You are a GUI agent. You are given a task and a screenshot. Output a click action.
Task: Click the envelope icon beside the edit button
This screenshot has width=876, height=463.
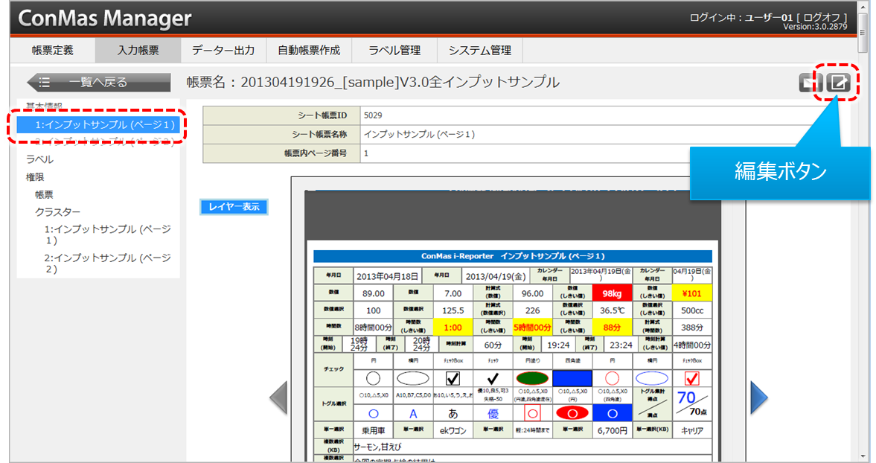tap(808, 83)
